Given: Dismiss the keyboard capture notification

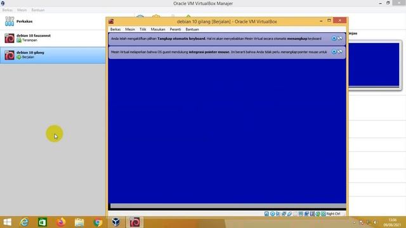Looking at the screenshot, I should tap(334, 38).
